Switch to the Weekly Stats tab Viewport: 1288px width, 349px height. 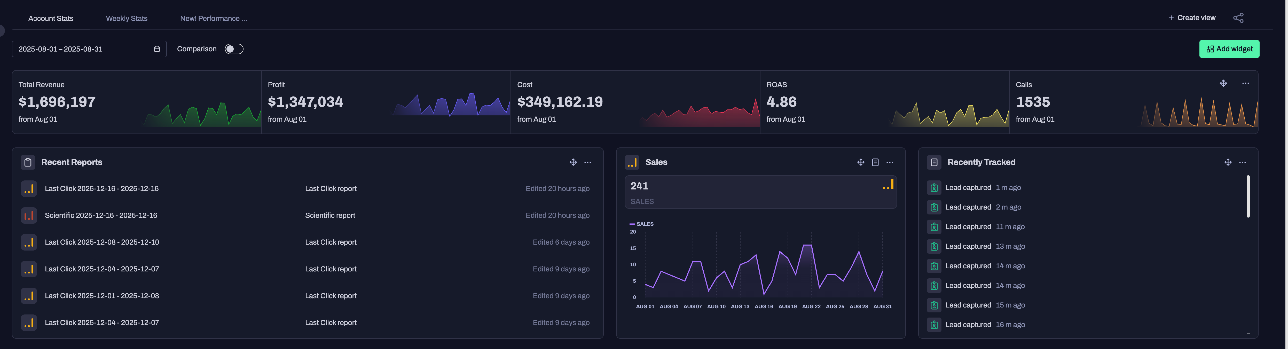(x=127, y=19)
